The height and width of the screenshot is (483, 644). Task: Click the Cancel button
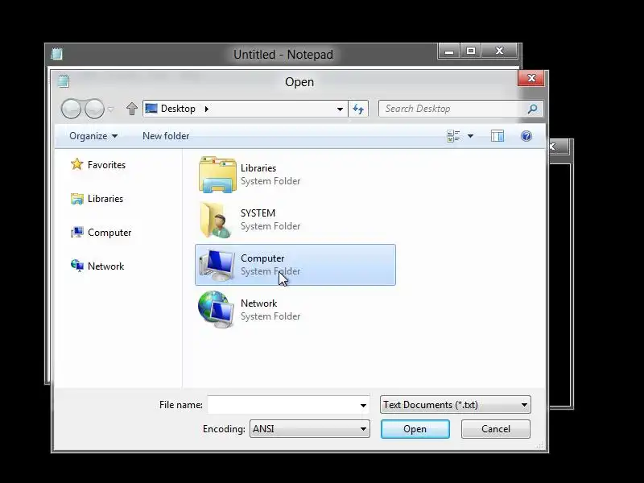496,429
